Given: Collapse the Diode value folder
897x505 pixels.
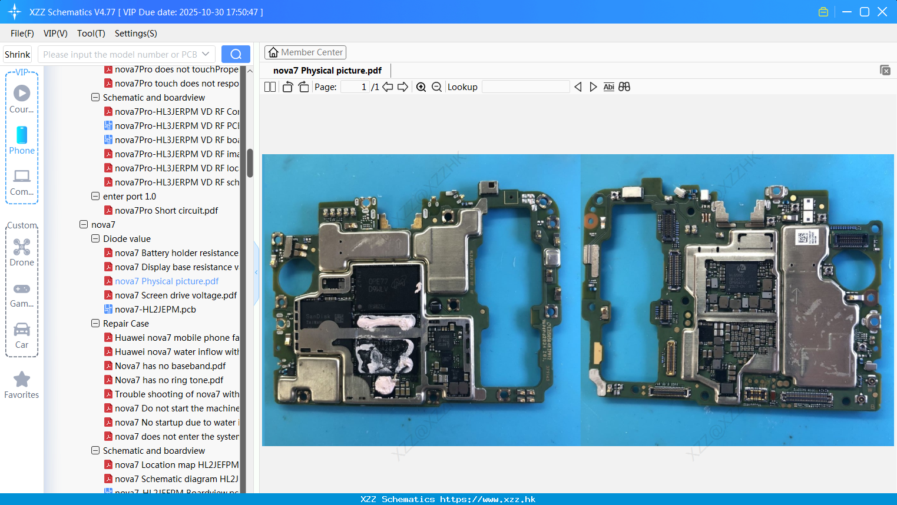Looking at the screenshot, I should tap(95, 238).
